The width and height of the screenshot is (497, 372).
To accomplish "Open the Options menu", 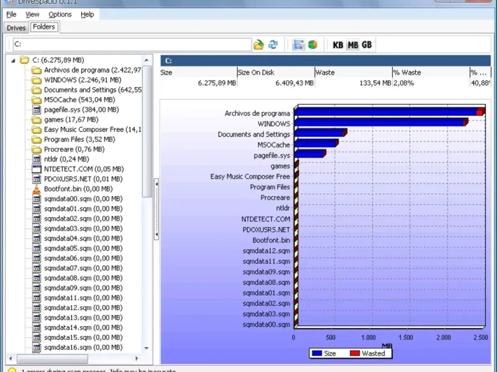I will coord(60,14).
